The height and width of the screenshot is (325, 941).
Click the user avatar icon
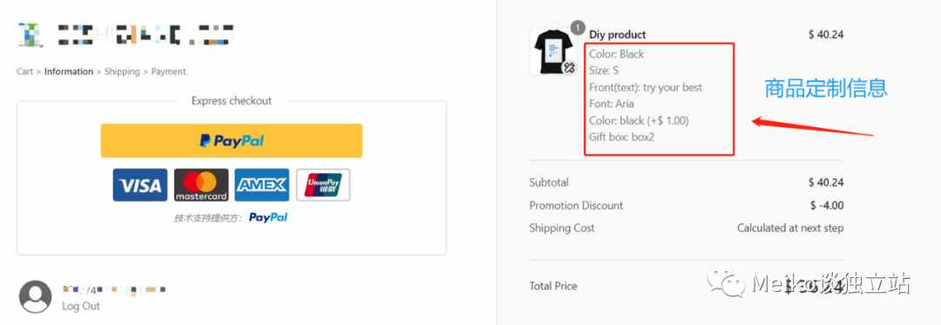pos(35,296)
